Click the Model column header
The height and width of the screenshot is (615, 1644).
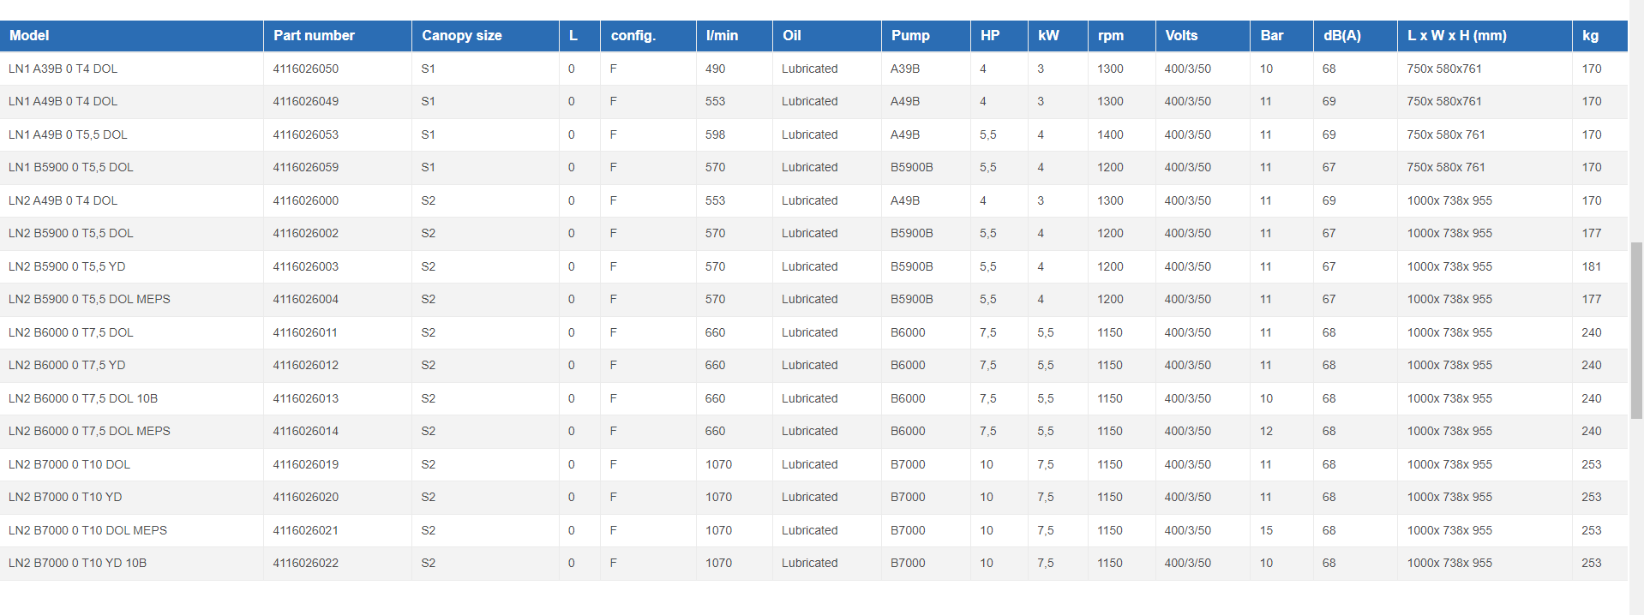(29, 36)
